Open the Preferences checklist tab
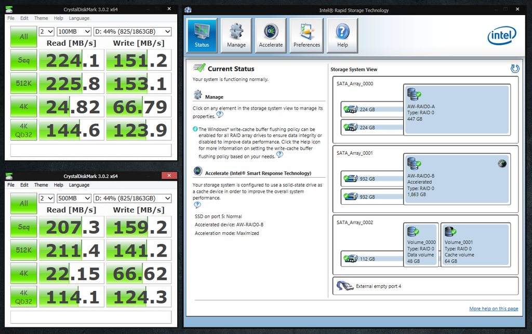This screenshot has height=334, width=532. point(307,36)
